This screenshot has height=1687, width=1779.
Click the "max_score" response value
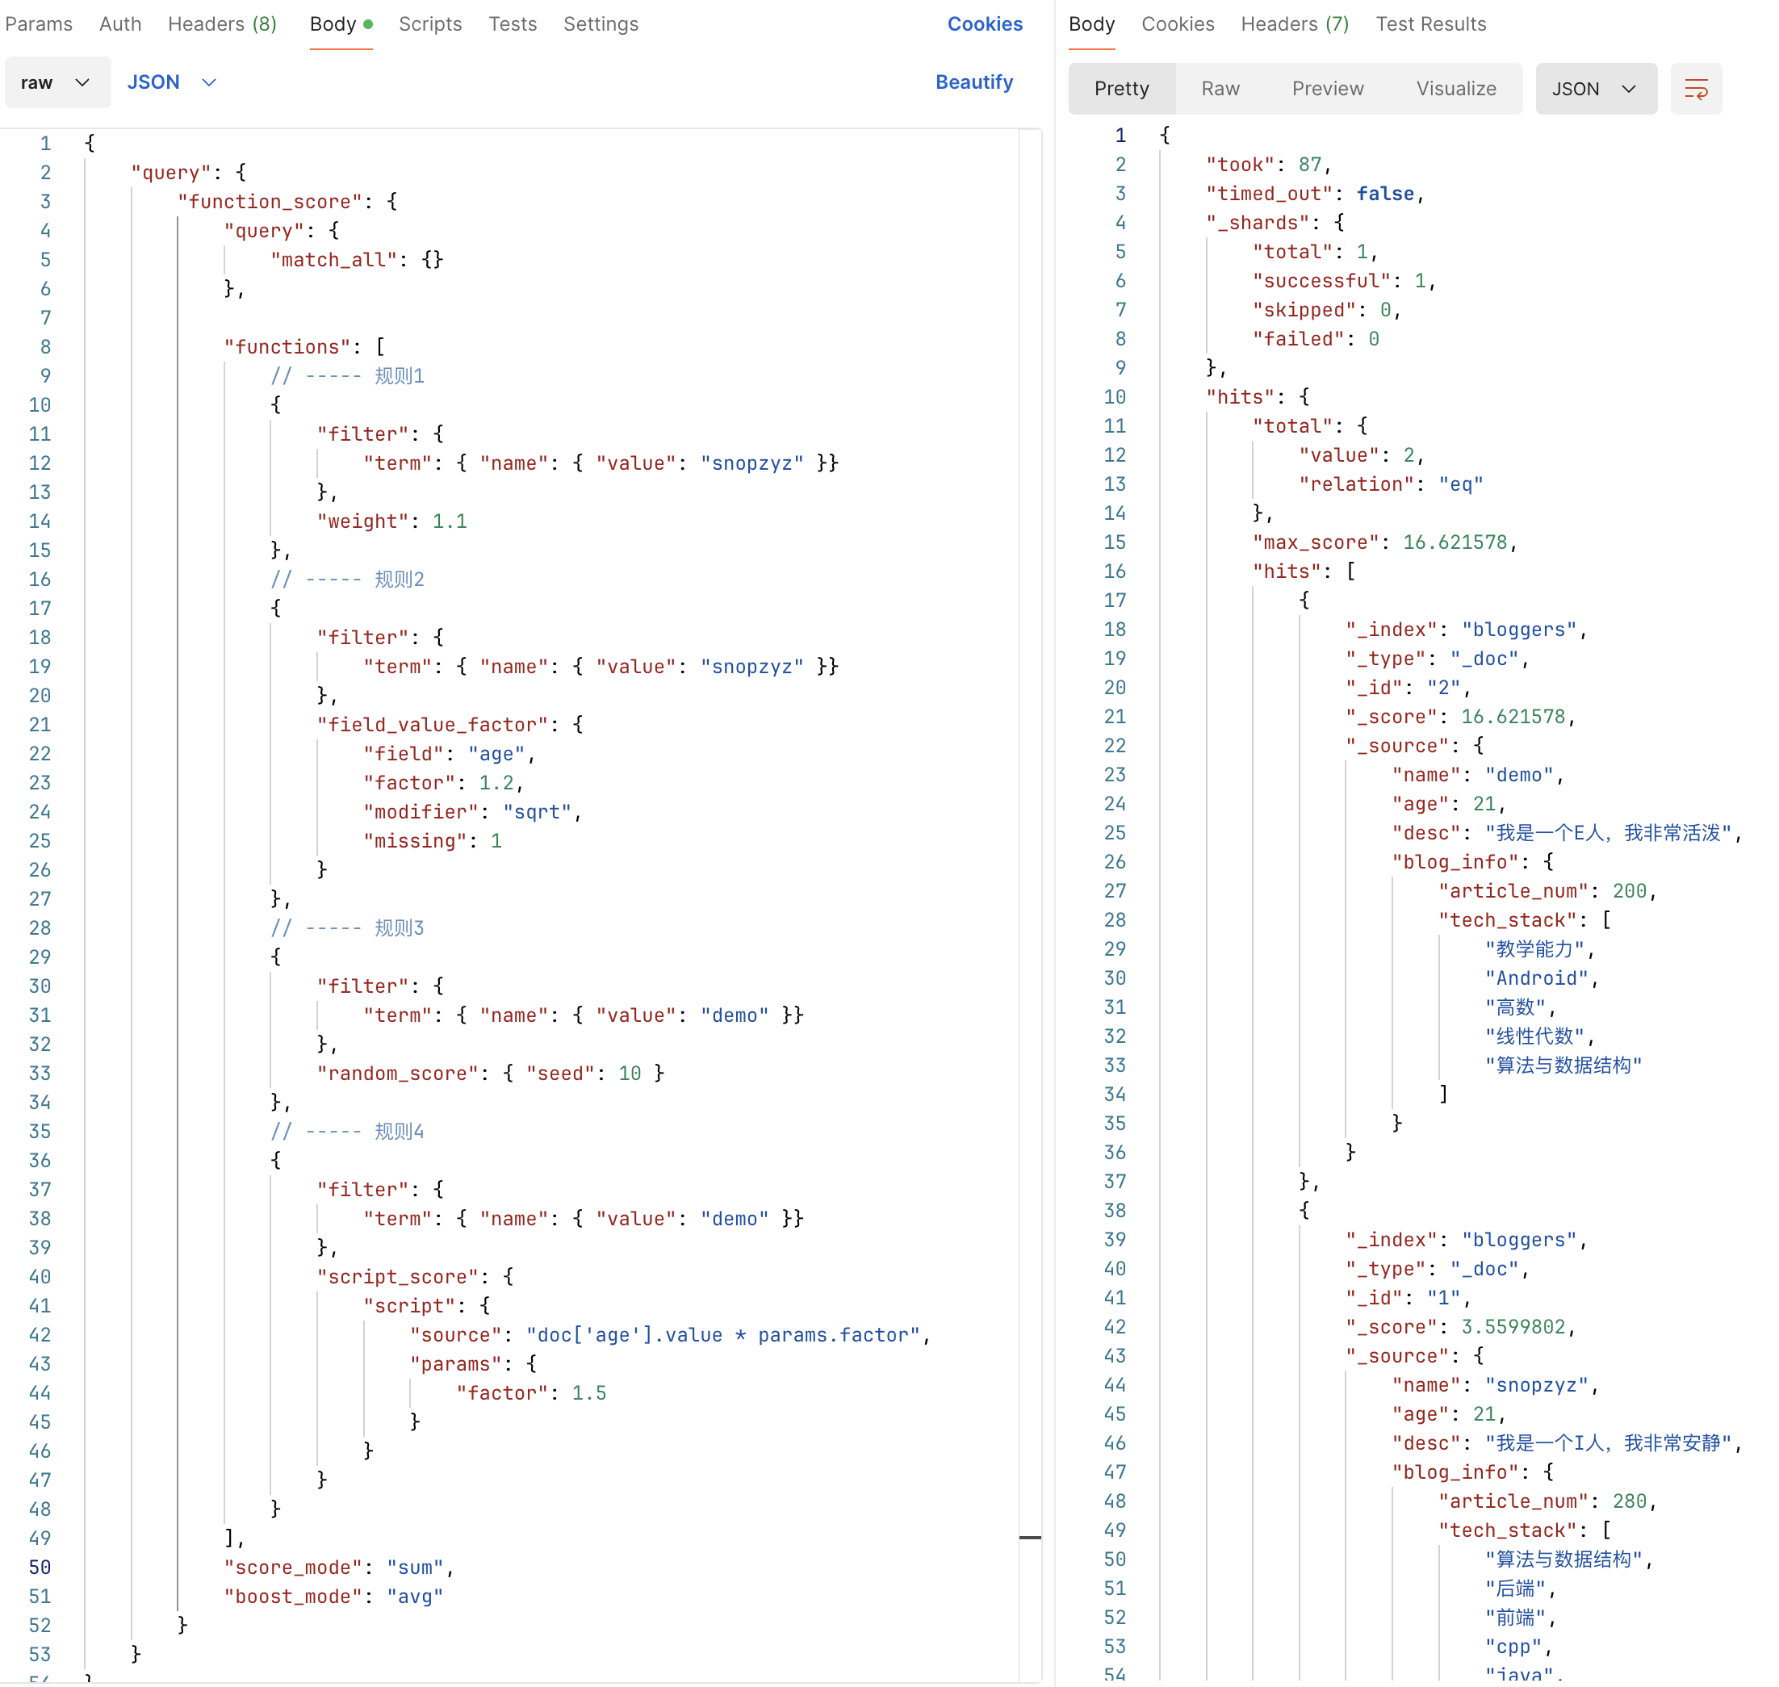(x=1455, y=542)
